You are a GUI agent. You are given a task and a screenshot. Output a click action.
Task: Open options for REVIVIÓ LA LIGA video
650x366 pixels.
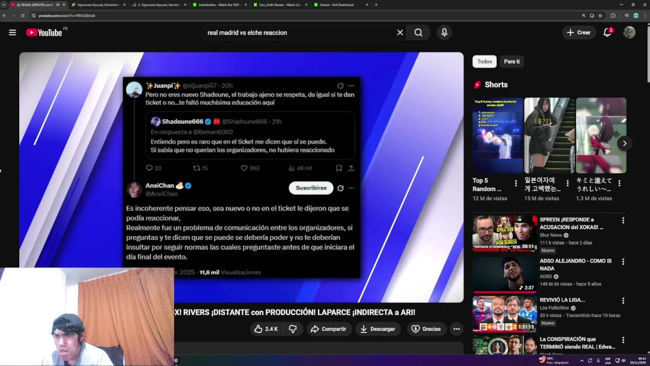[623, 301]
